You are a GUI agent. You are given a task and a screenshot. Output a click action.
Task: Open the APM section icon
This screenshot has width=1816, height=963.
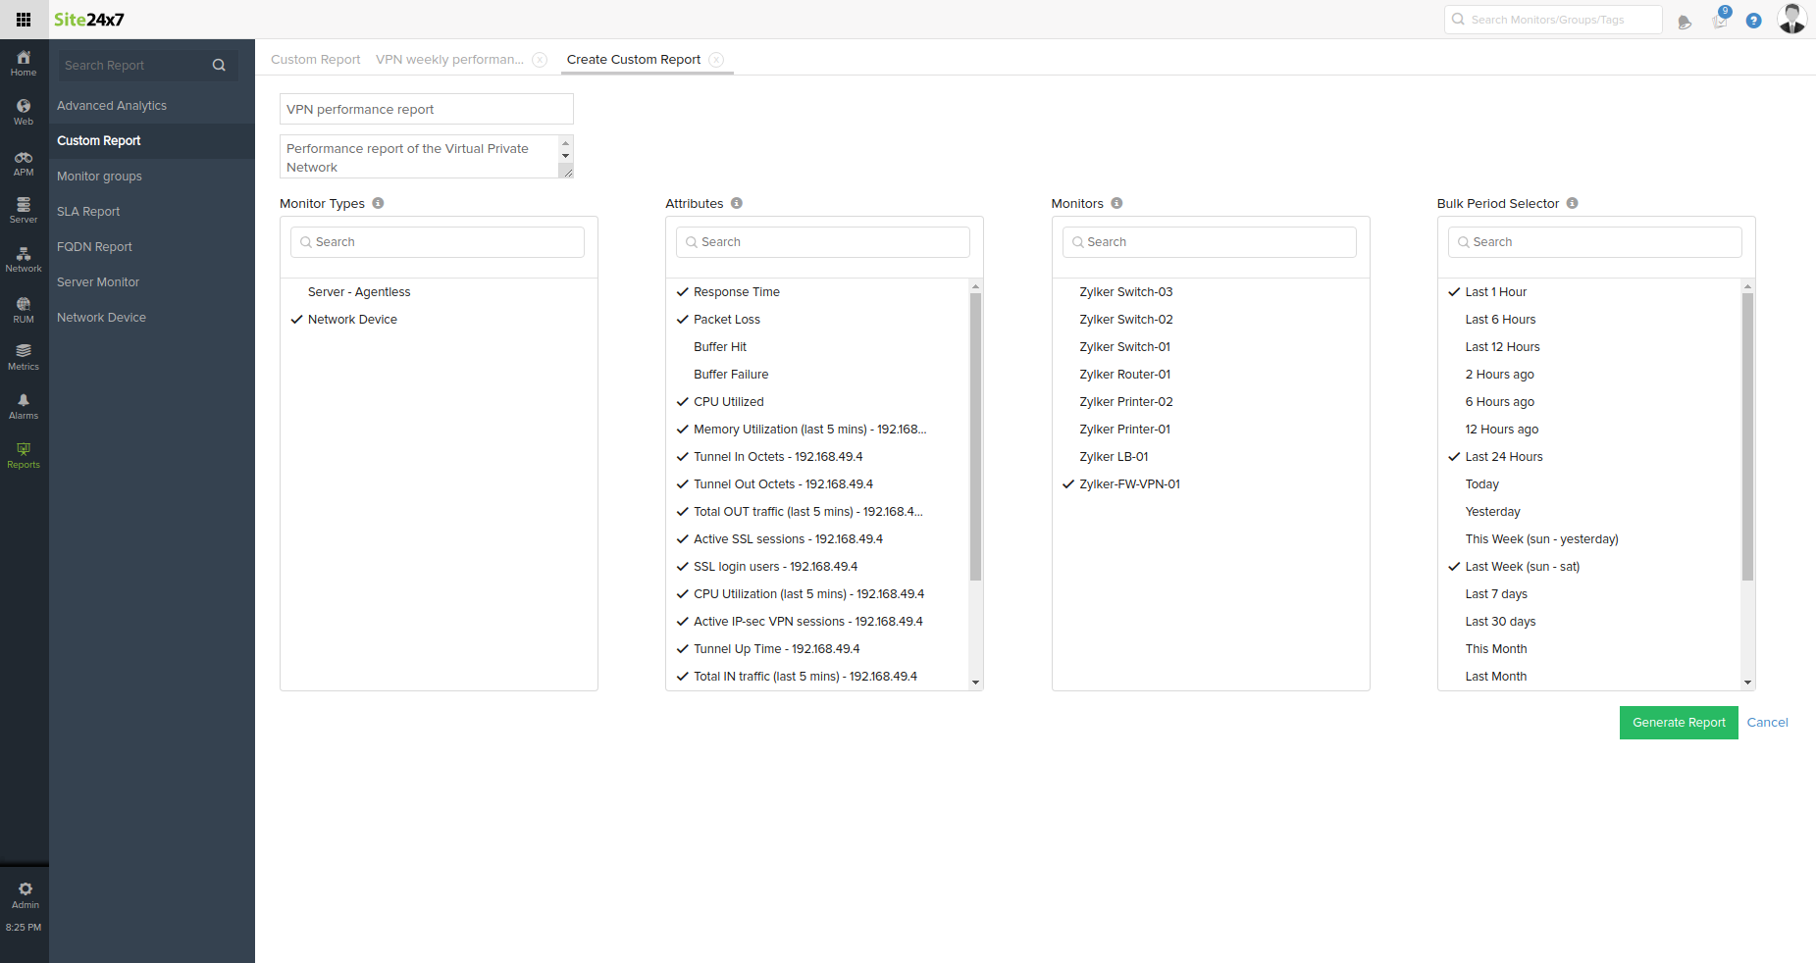tap(23, 161)
